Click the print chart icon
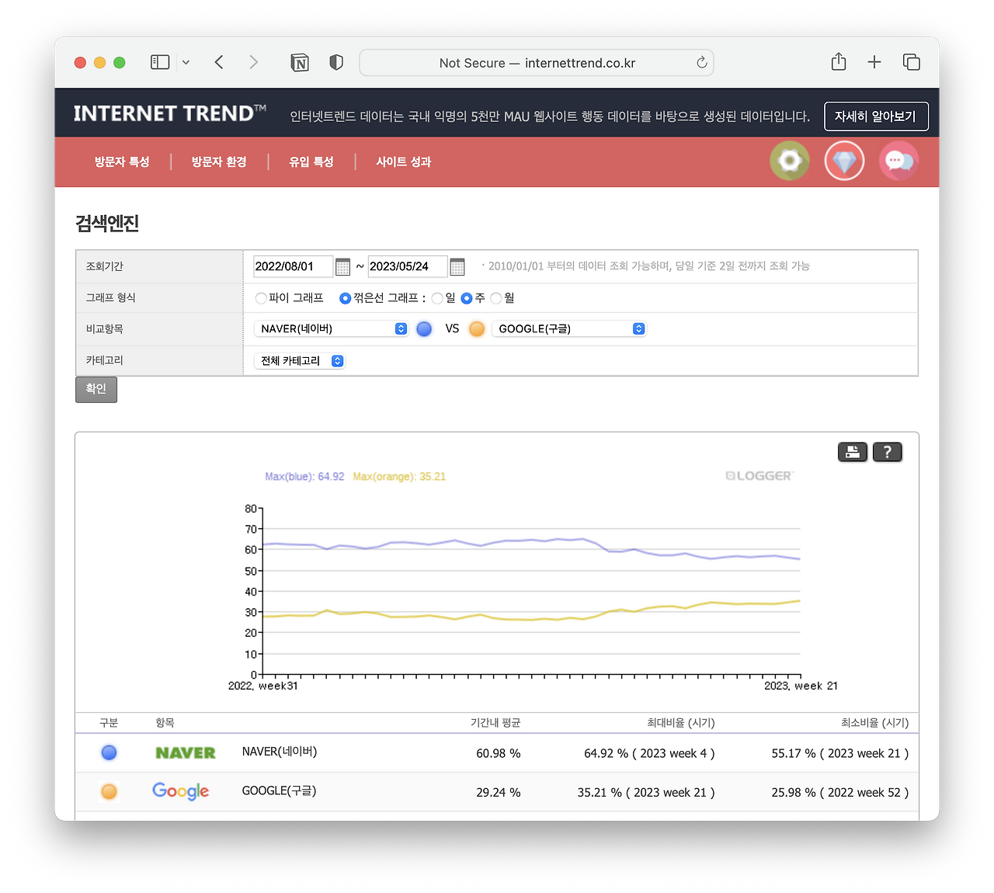 click(853, 452)
